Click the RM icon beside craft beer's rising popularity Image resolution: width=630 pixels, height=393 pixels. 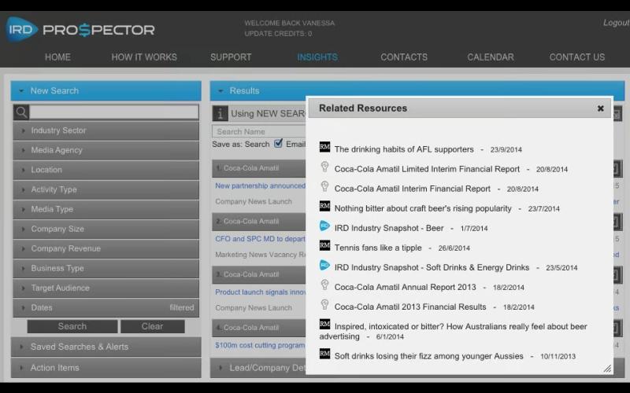pos(324,206)
